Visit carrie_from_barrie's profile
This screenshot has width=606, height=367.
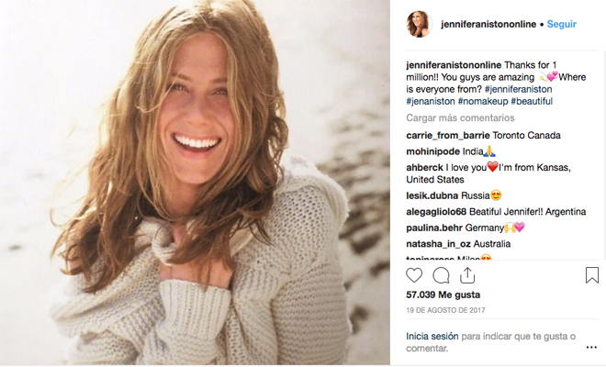[441, 135]
